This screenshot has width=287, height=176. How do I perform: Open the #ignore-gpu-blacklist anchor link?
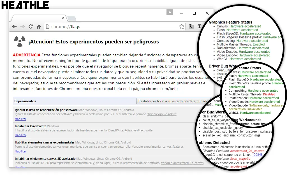(x=162, y=114)
